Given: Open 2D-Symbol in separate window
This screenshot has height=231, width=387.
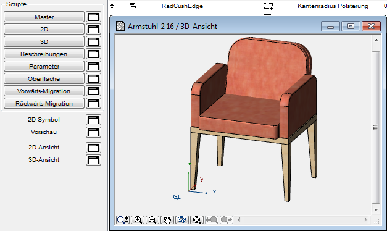Looking at the screenshot, I should coord(94,120).
